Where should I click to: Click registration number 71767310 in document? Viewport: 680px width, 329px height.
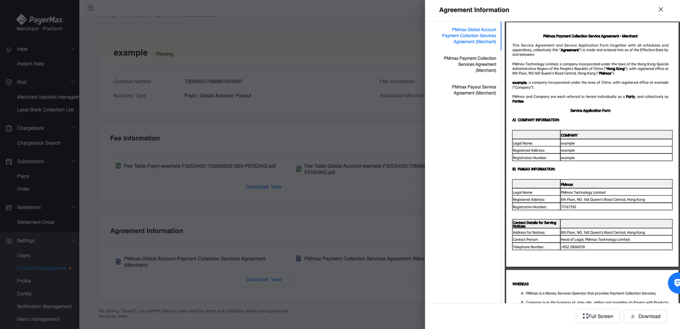pyautogui.click(x=568, y=207)
